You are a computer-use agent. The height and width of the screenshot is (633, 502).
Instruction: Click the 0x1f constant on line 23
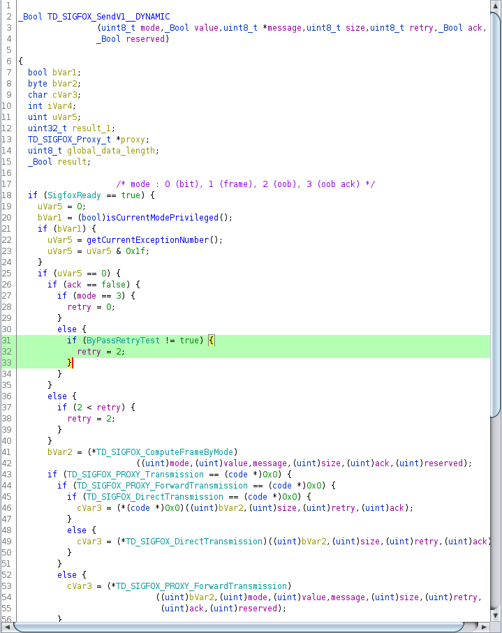tap(135, 251)
